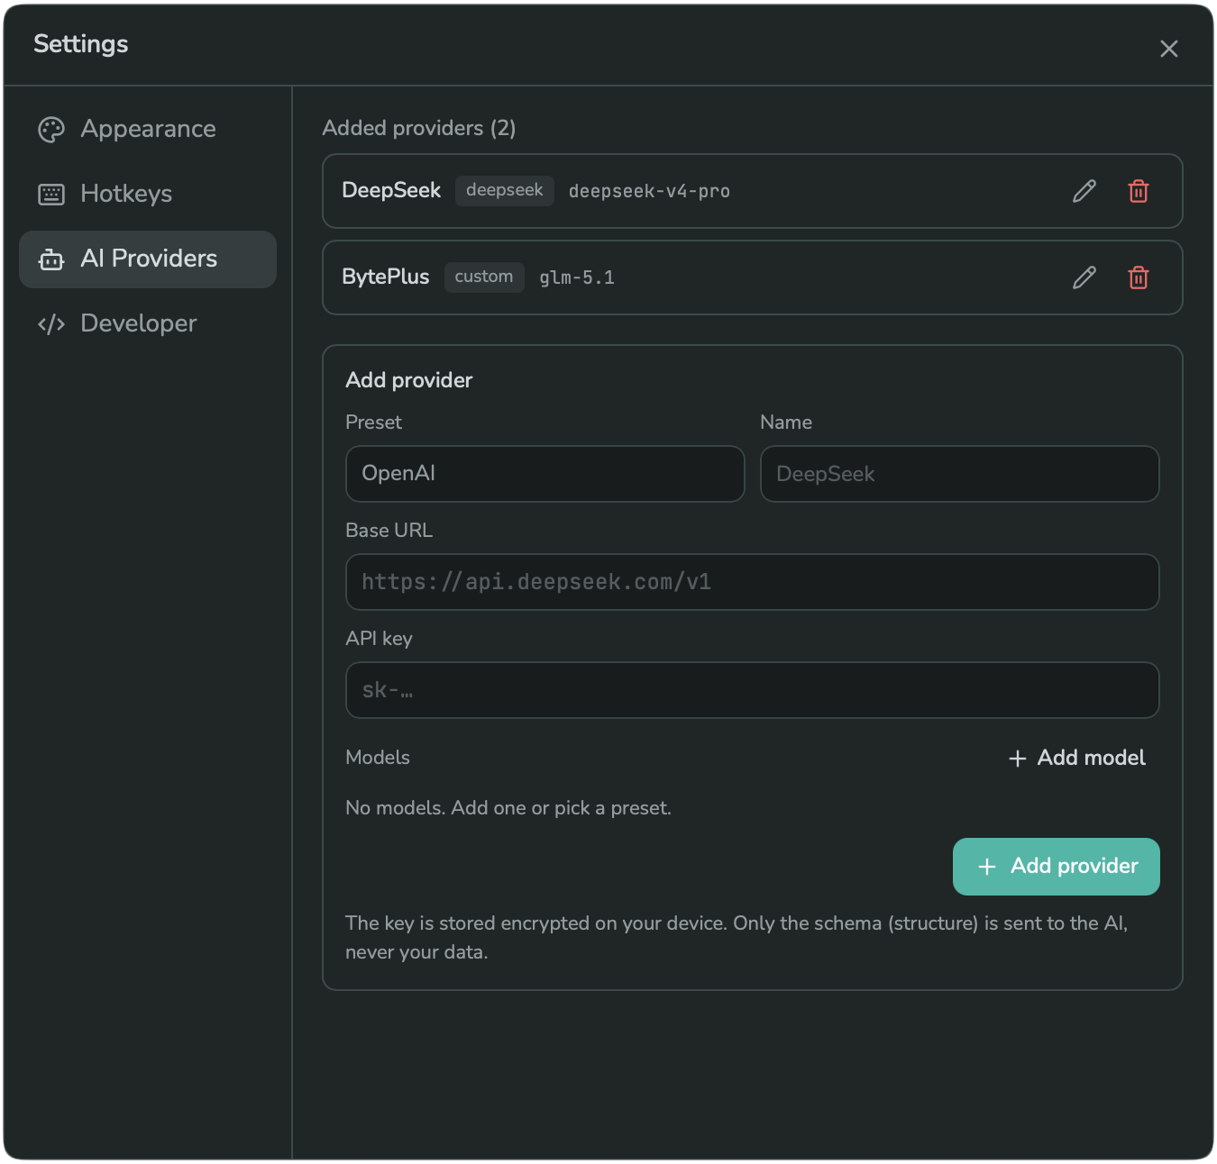Edit the BytePlus provider with pencil icon
The height and width of the screenshot is (1164, 1217).
click(x=1084, y=277)
